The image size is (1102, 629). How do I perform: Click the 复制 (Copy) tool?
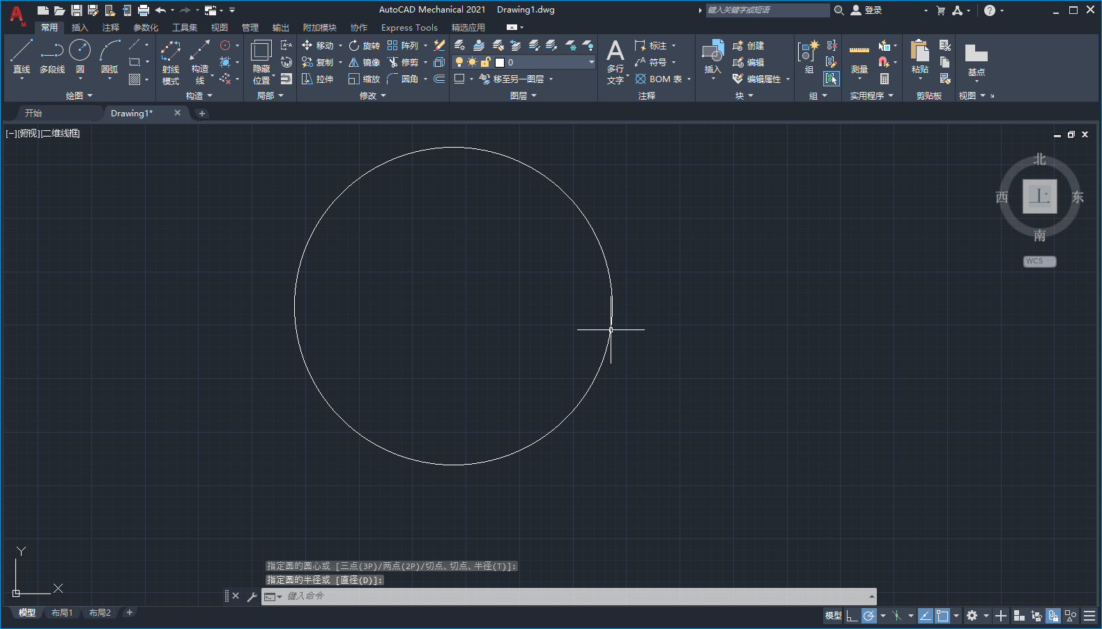pyautogui.click(x=318, y=62)
